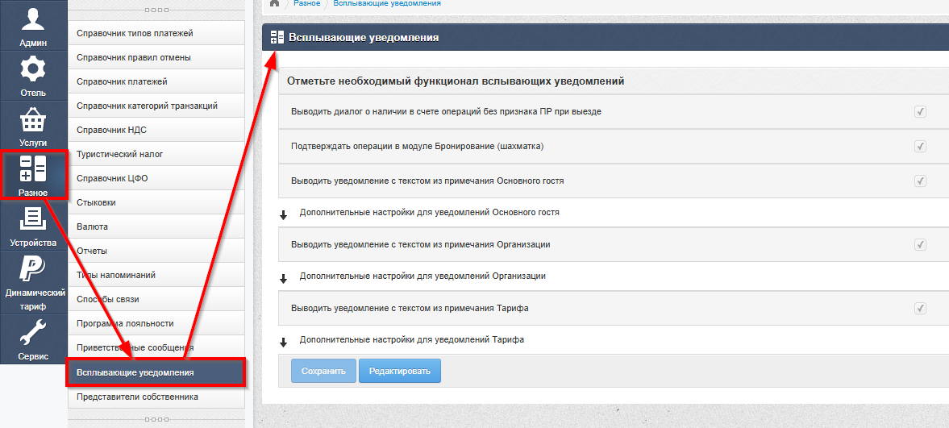Click the home icon in breadcrumbs
The width and height of the screenshot is (949, 428).
(274, 3)
